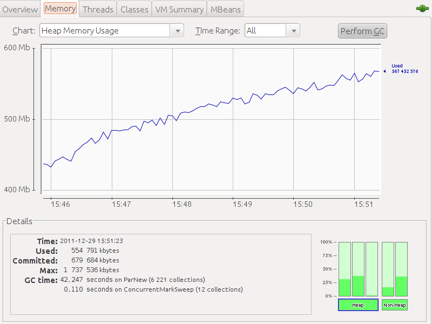The image size is (432, 324).
Task: Click the green connection status icon
Action: tap(422, 9)
